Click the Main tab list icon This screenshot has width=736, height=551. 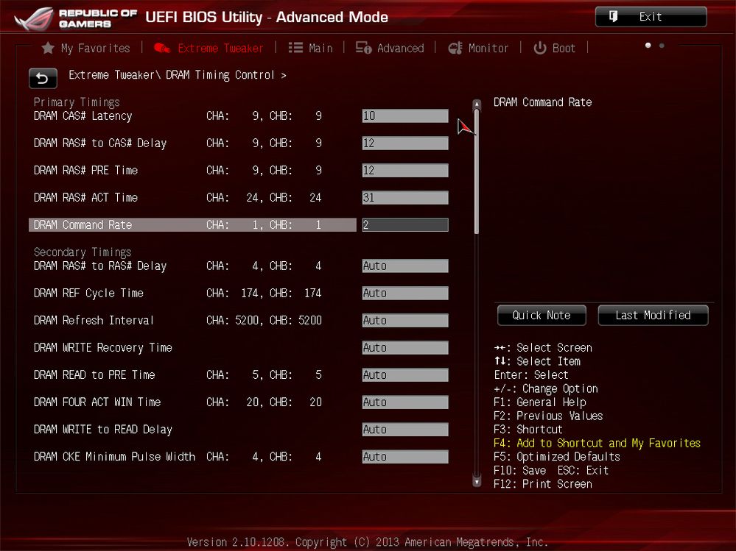(295, 49)
